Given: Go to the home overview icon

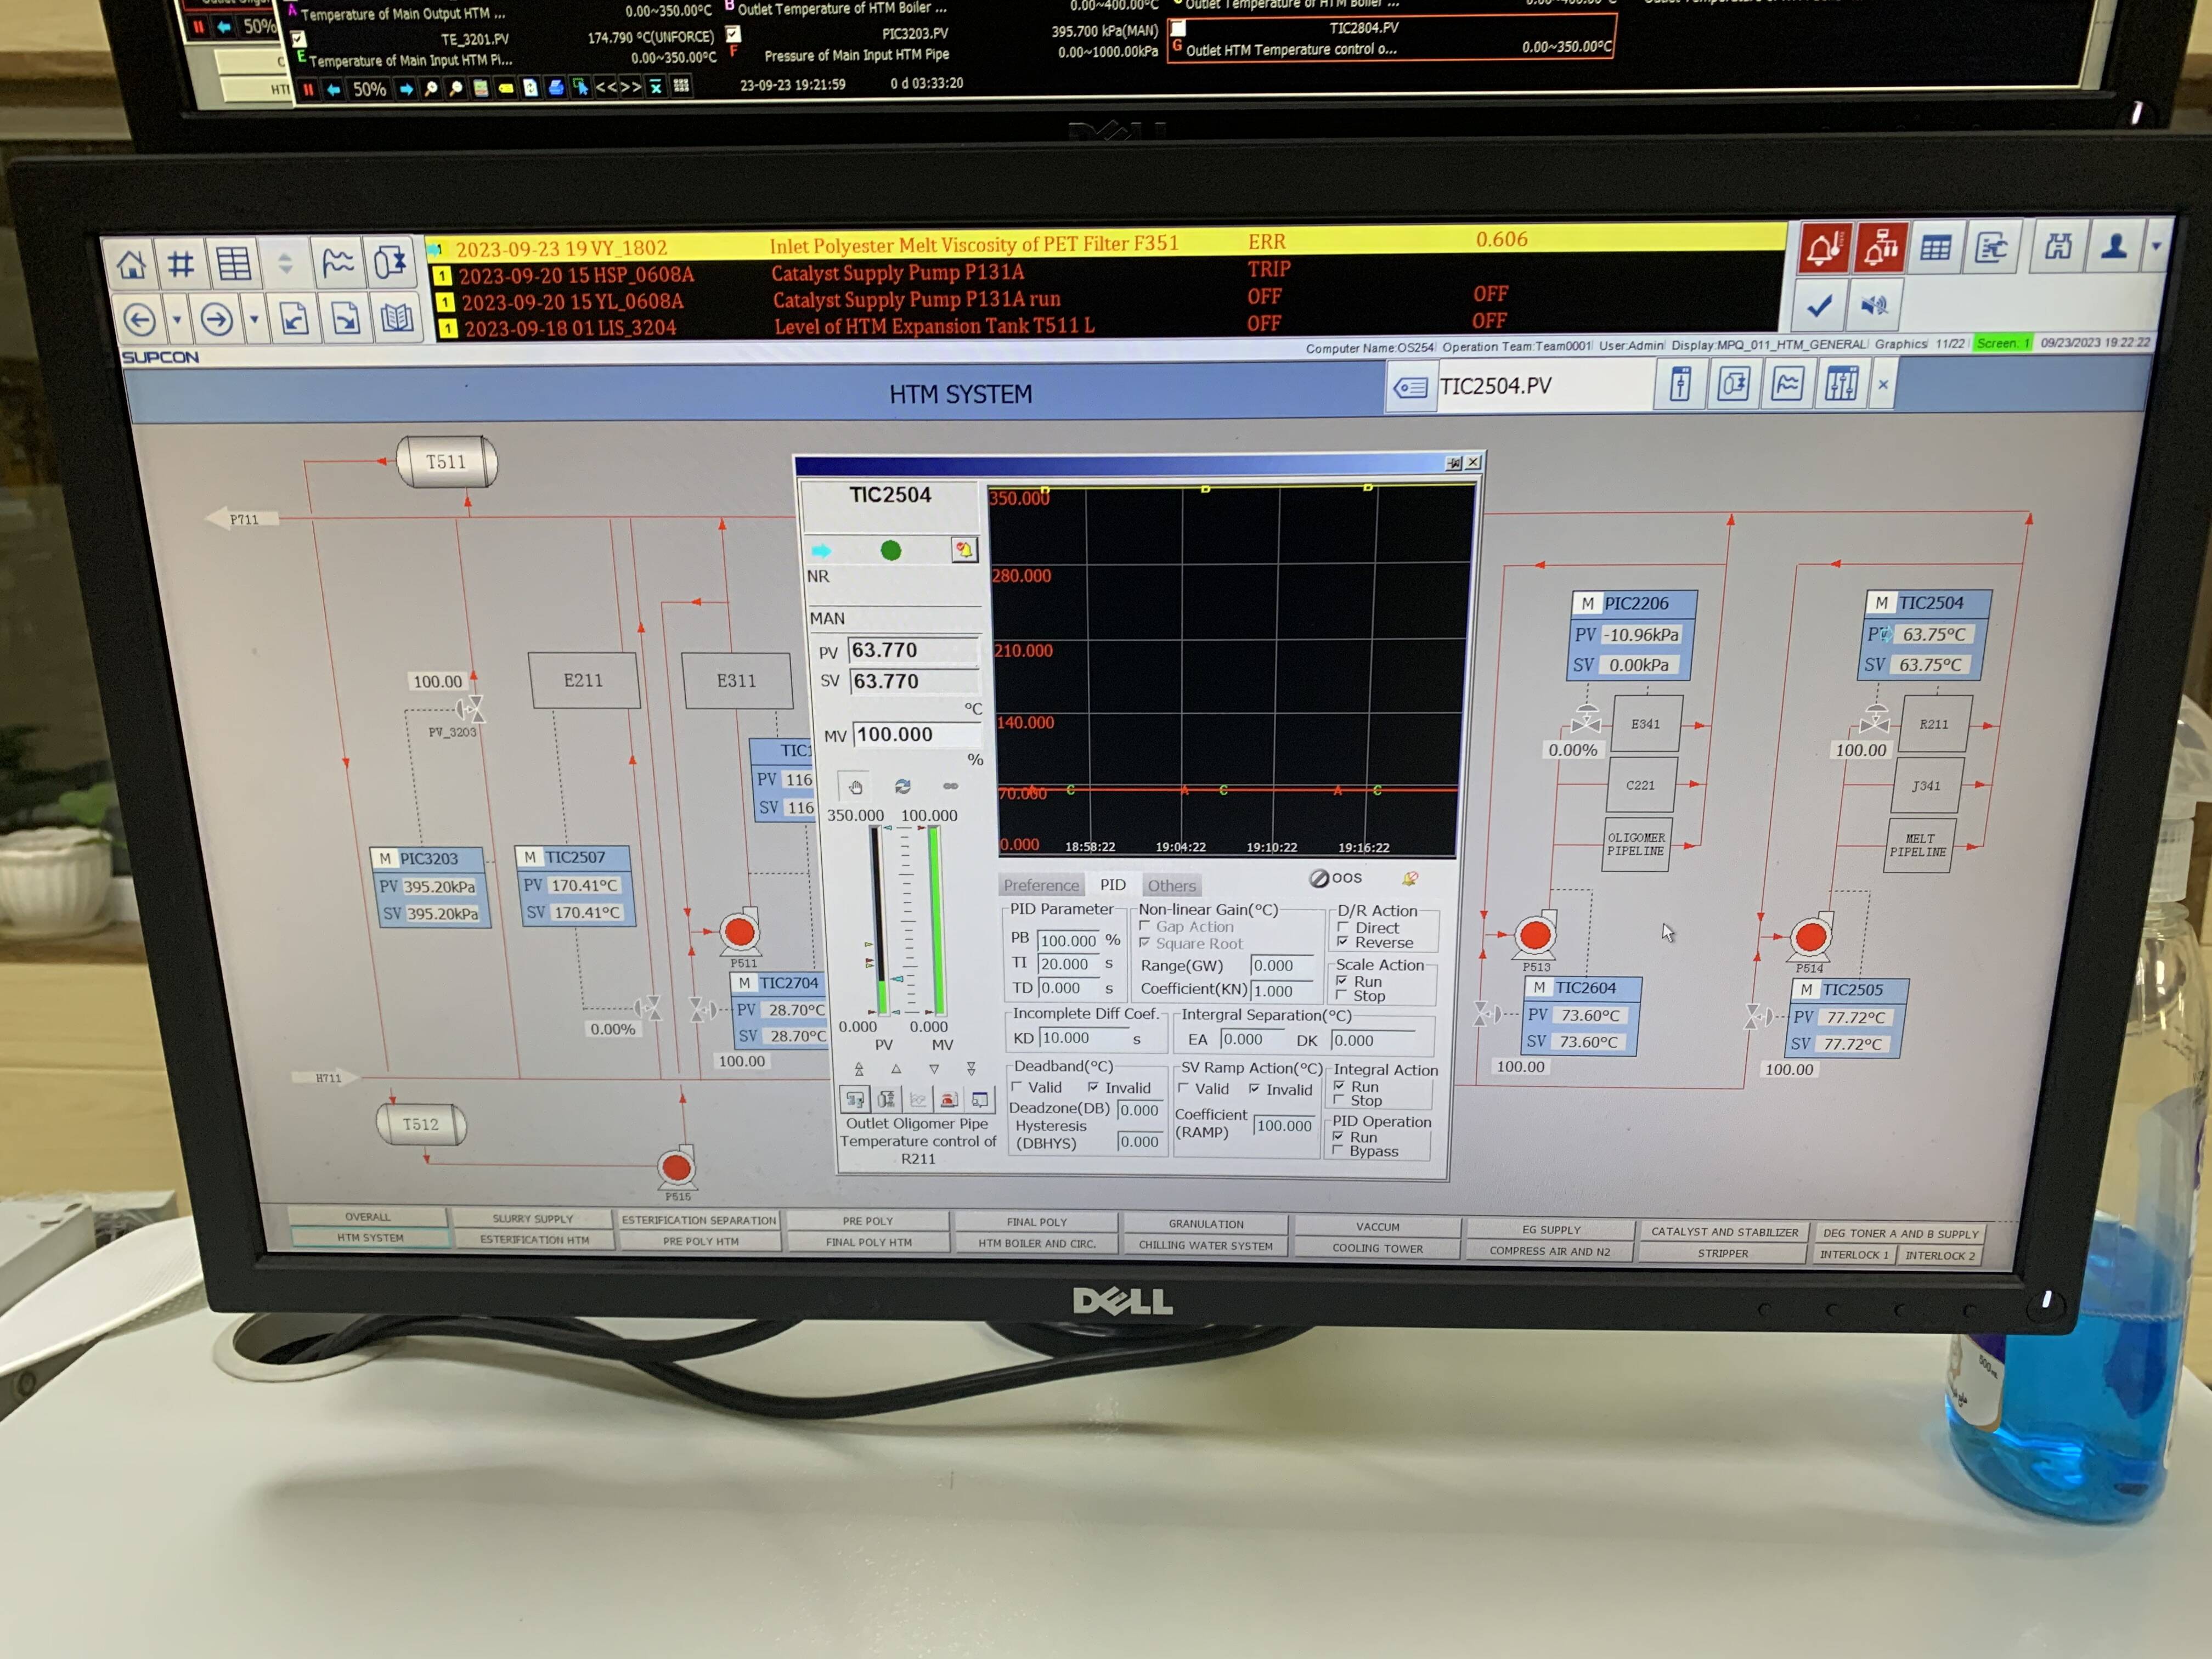Looking at the screenshot, I should point(131,266).
